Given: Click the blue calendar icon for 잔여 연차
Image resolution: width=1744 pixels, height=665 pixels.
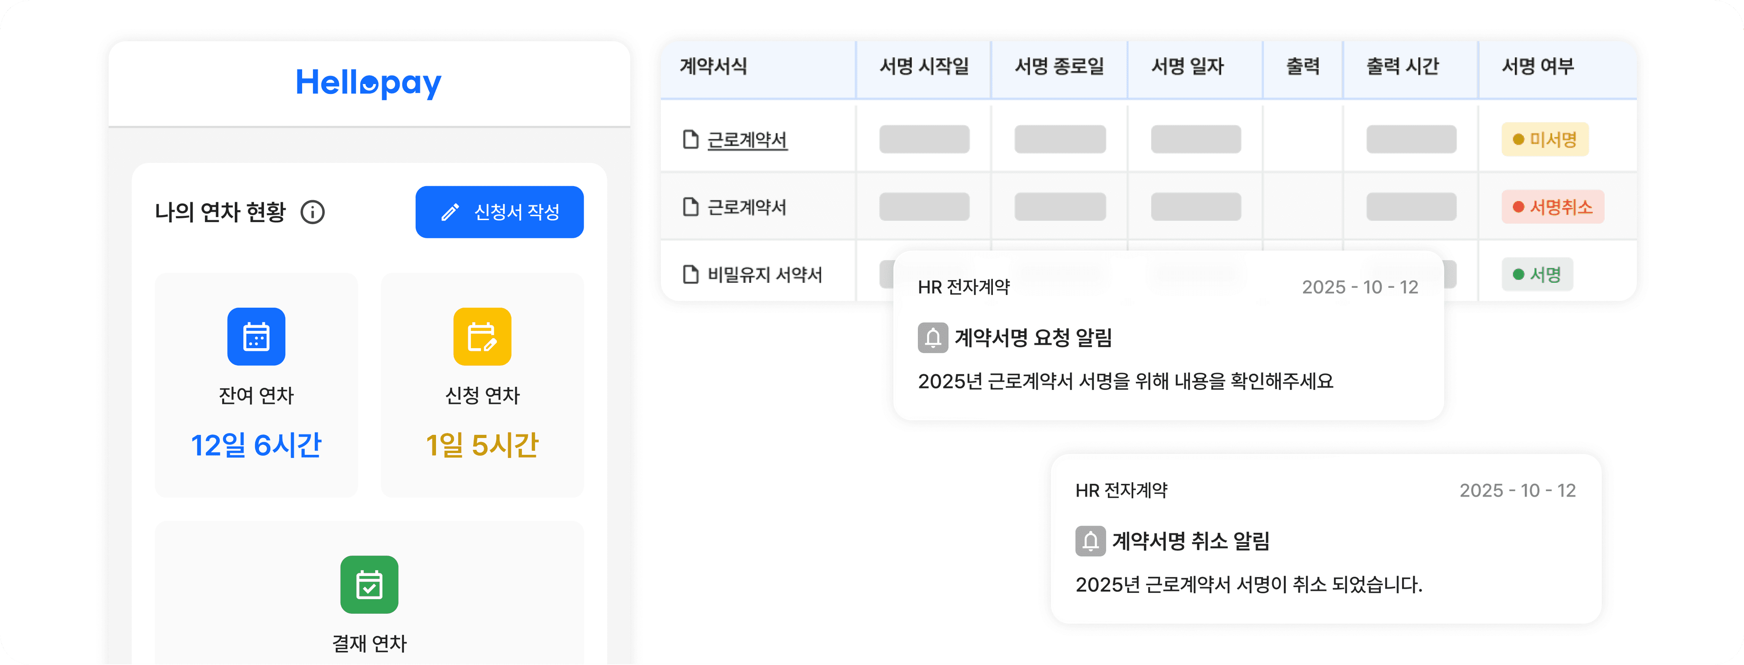Looking at the screenshot, I should [256, 337].
